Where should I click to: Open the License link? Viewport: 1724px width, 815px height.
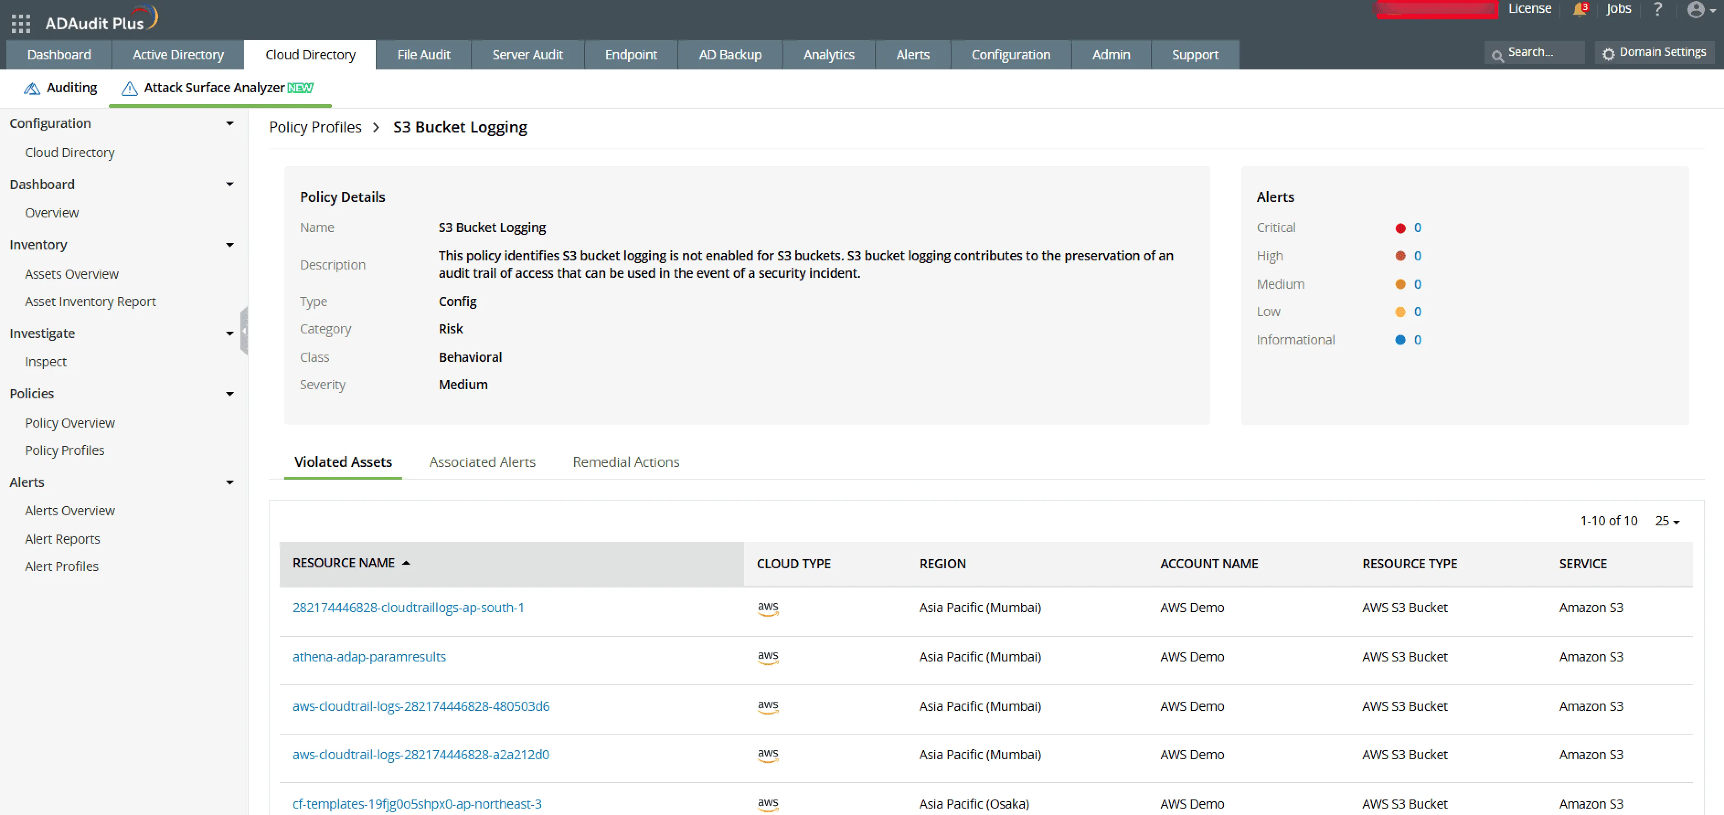[x=1530, y=9]
